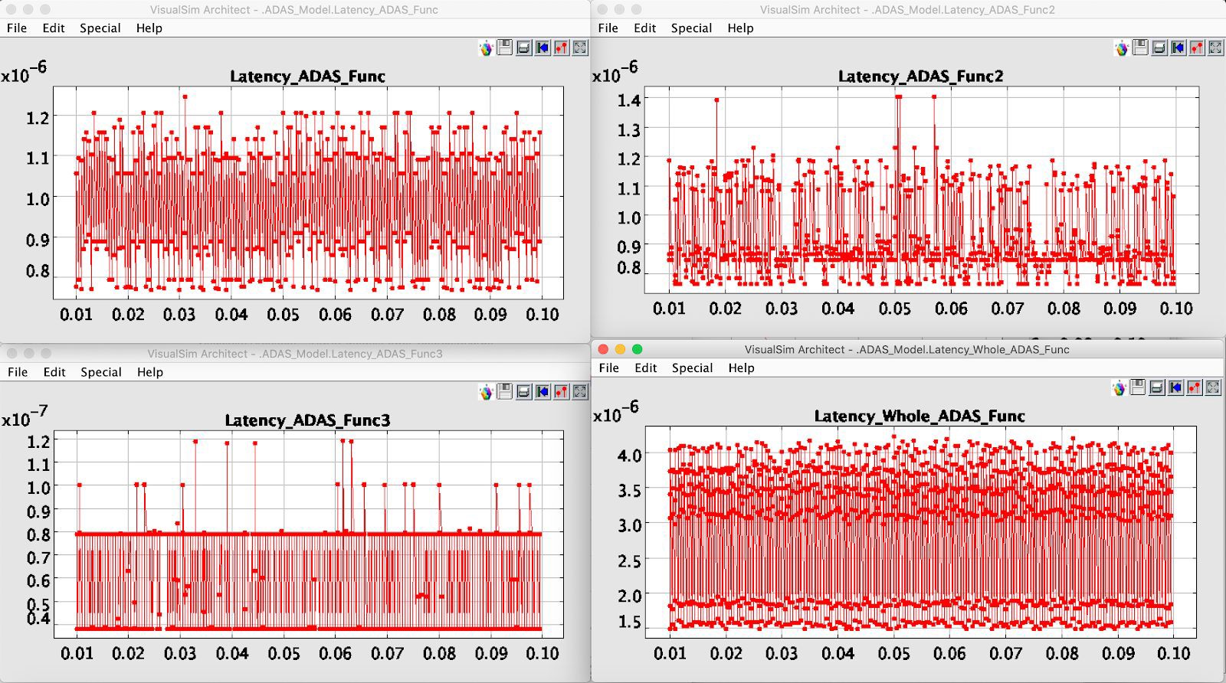Image resolution: width=1226 pixels, height=683 pixels.
Task: Click the red markers icon in Latency_Whole_ADAS_Func window
Action: (1195, 387)
